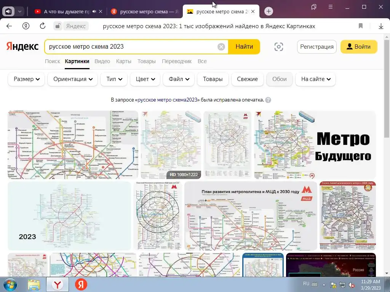
Task: Bookmark this page with the flag icon
Action: tap(361, 26)
